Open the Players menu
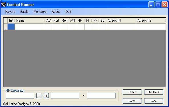The width and height of the screenshot is (169, 107). click(10, 12)
